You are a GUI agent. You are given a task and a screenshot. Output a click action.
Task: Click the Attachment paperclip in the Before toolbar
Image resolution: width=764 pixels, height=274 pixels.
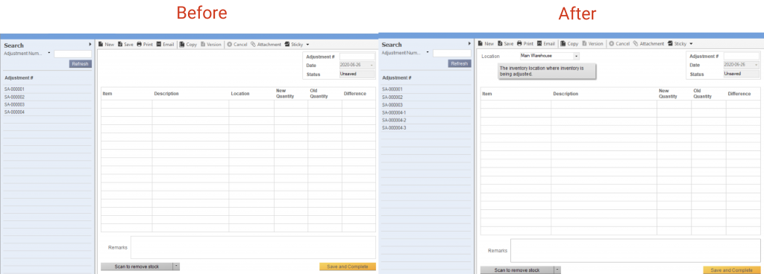[254, 44]
